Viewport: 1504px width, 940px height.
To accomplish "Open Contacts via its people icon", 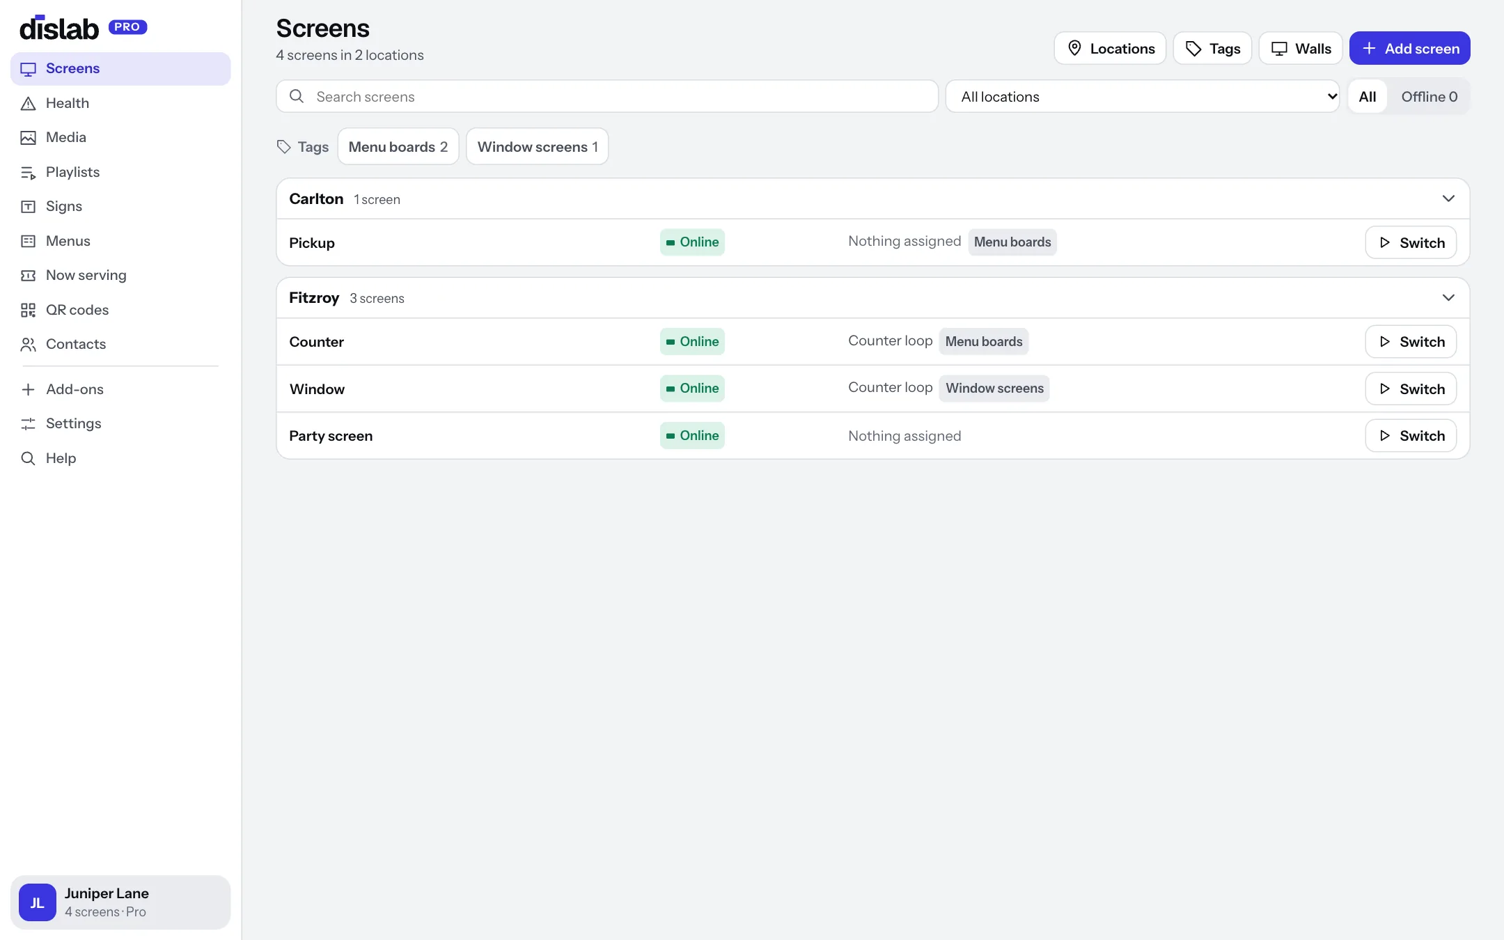I will (28, 345).
